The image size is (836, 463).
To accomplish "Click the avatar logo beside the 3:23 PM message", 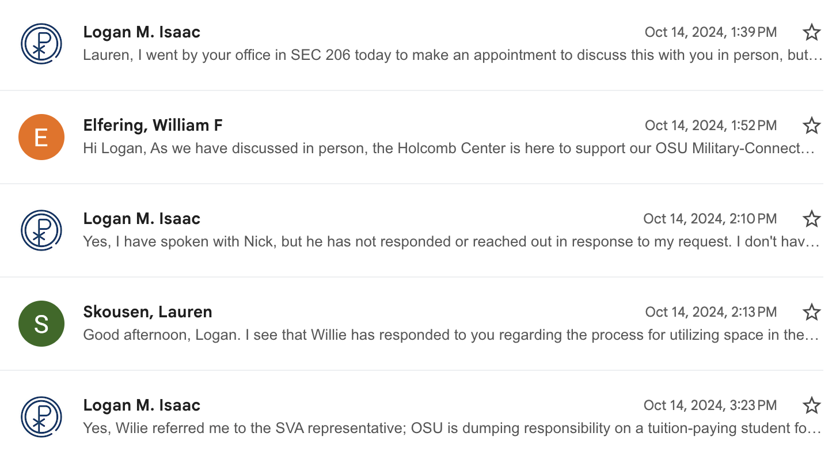I will (x=41, y=417).
